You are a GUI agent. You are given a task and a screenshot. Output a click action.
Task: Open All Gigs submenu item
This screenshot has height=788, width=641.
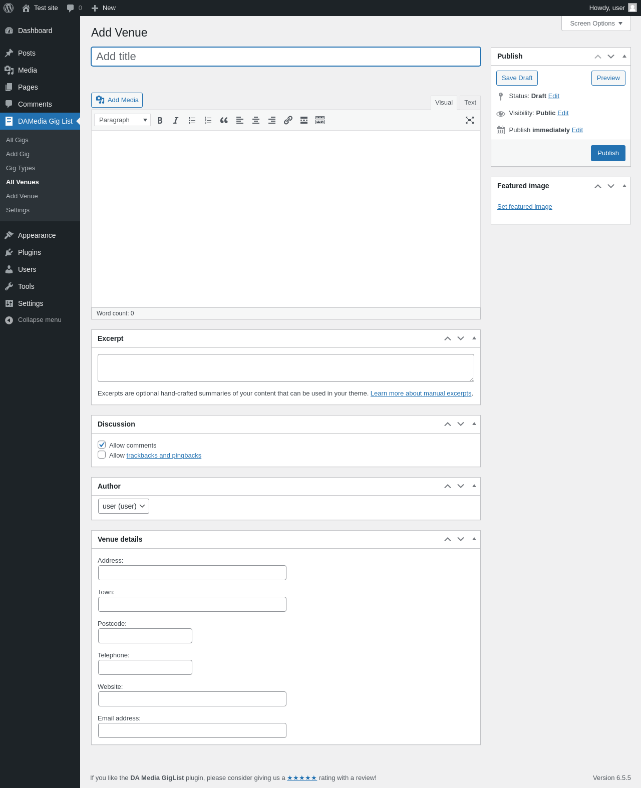tap(40, 140)
